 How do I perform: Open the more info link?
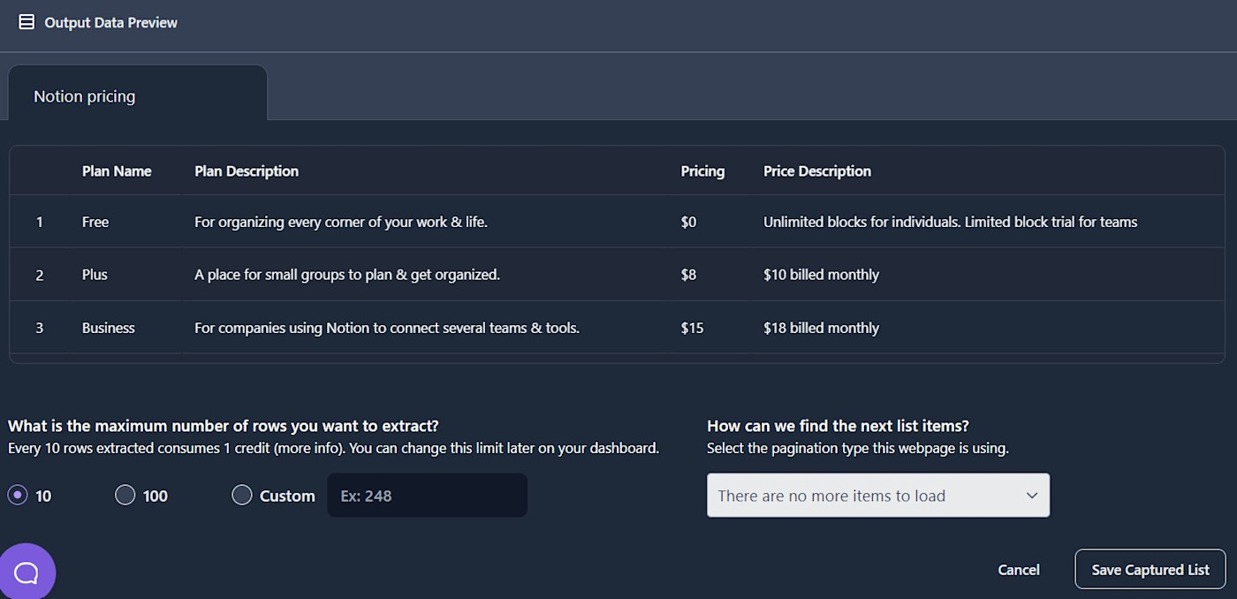[308, 448]
